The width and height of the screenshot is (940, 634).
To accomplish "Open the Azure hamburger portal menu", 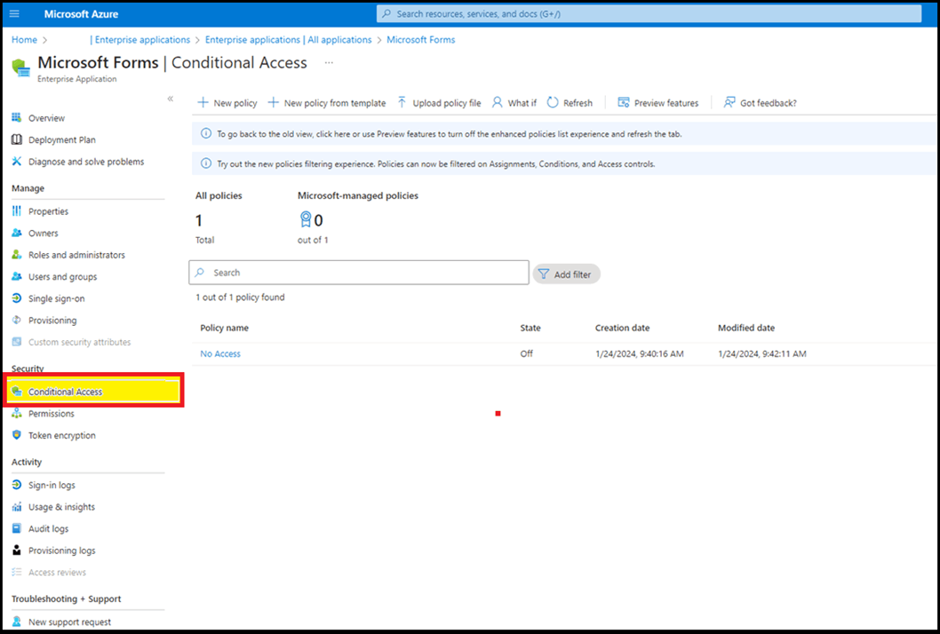I will click(14, 14).
